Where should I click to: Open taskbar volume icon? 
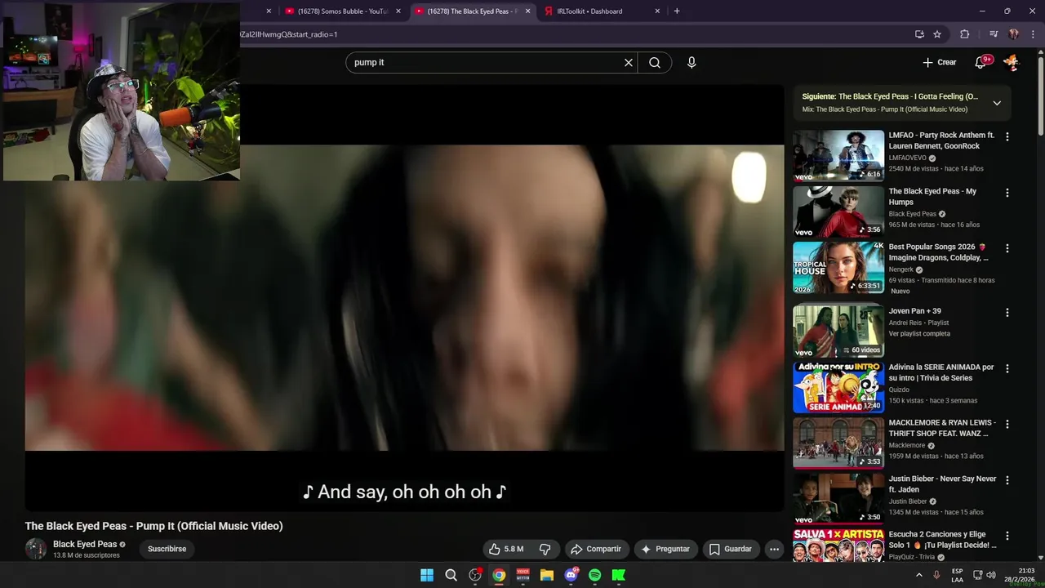point(991,575)
